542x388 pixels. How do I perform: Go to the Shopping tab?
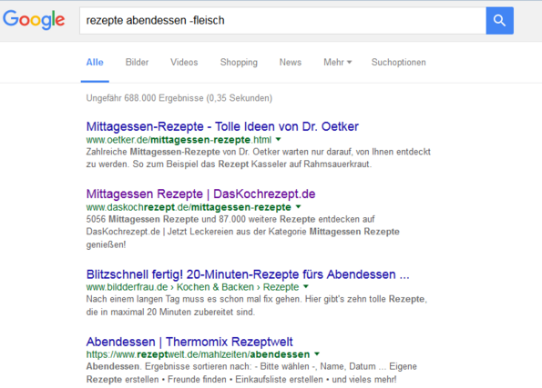(x=239, y=63)
